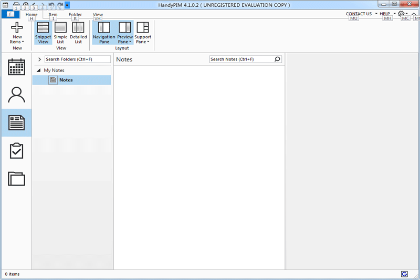This screenshot has width=420, height=280.
Task: Select the Notes folder in tree
Action: click(x=72, y=80)
